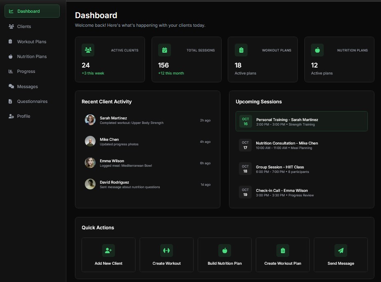Go to Workout Plans in sidebar
This screenshot has height=282, width=381.
point(31,42)
